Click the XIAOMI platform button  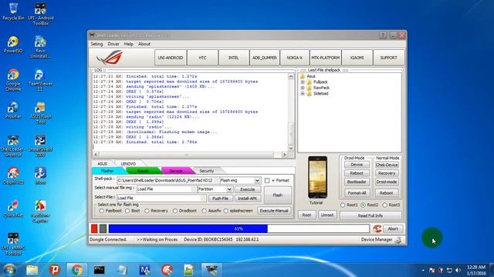tap(357, 58)
